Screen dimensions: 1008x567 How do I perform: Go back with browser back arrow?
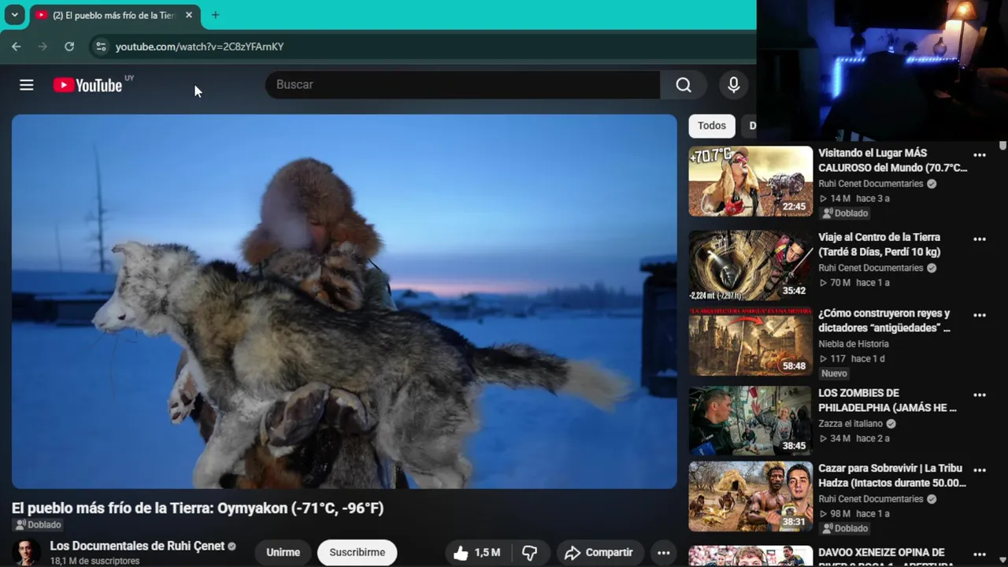(17, 46)
